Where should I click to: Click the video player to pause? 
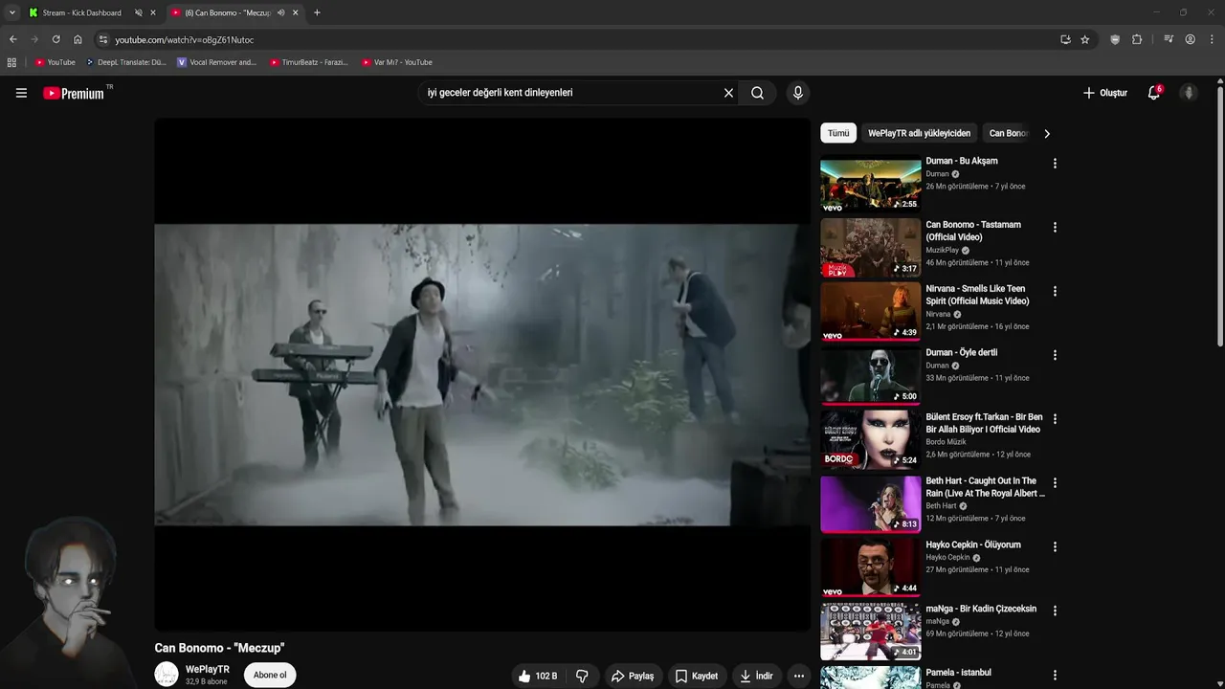pyautogui.click(x=481, y=374)
